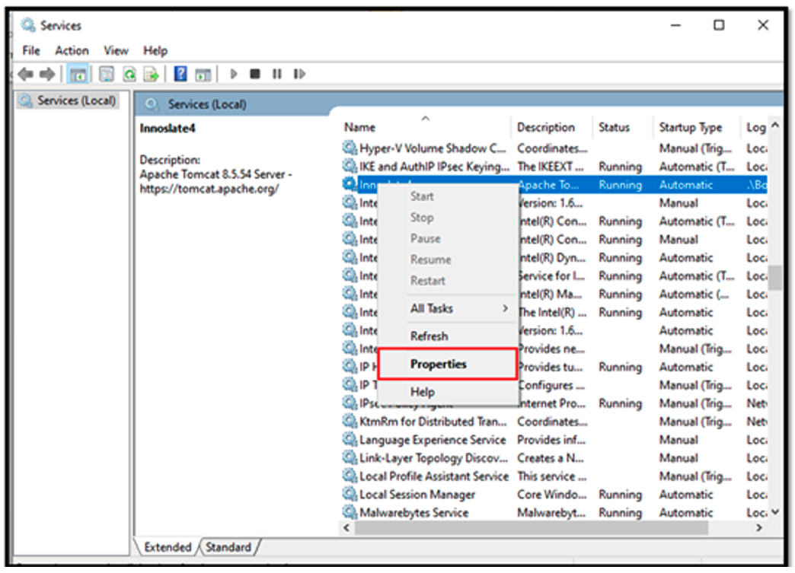Screen dimensions: 795x573
Task: Click the Stop Service toolbar icon
Action: coord(256,73)
